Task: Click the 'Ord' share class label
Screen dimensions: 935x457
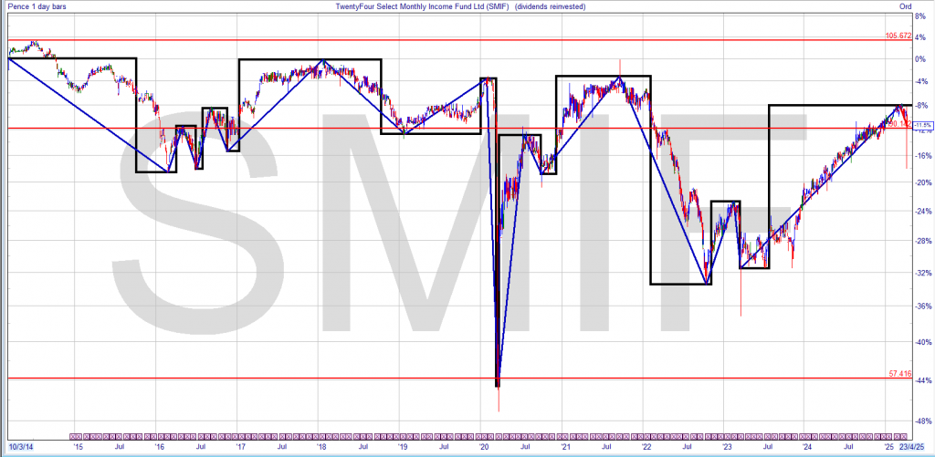Action: [905, 6]
